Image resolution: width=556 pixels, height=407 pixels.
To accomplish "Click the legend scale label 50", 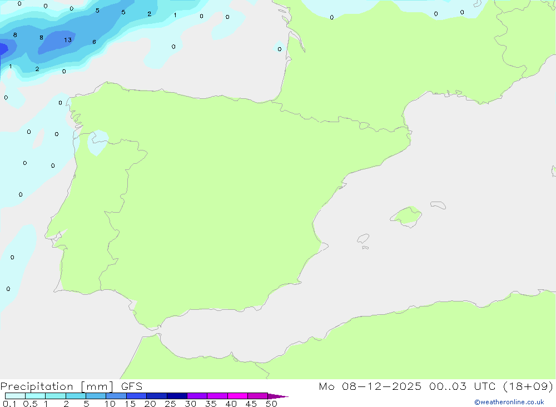I will click(271, 404).
